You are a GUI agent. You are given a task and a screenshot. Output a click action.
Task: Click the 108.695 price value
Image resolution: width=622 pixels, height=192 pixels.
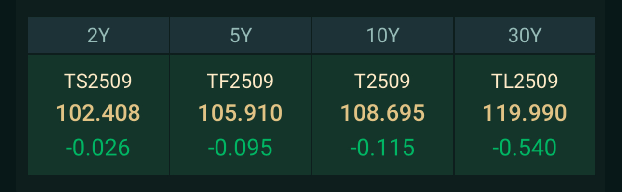tap(383, 113)
